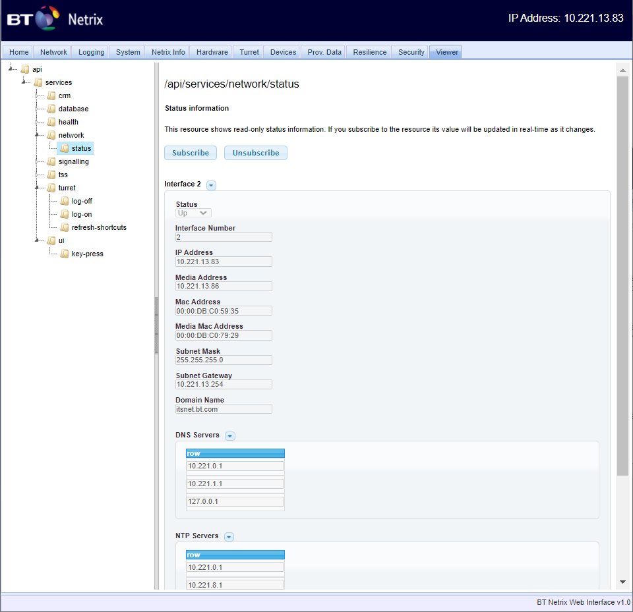
Task: Click the database folder icon
Action: 52,109
